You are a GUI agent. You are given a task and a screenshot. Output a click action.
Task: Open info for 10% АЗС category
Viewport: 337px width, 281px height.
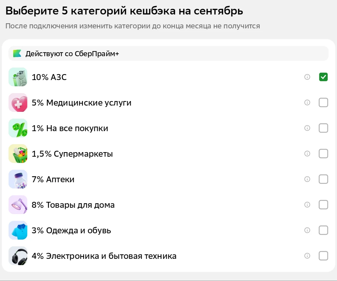(x=307, y=77)
